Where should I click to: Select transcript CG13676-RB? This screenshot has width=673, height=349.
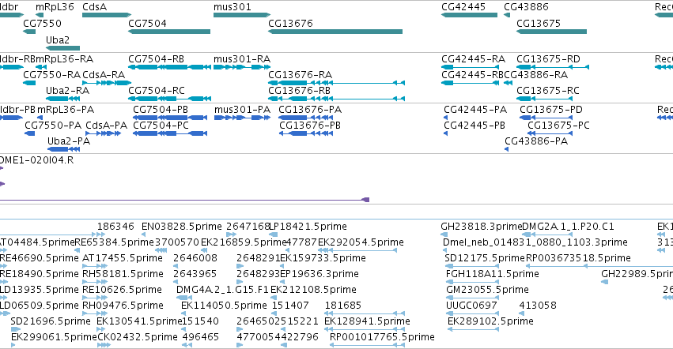click(299, 91)
